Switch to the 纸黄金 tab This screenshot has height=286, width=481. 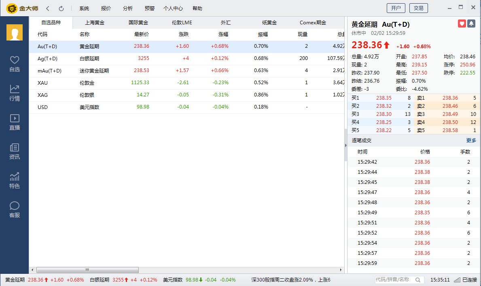coord(269,22)
